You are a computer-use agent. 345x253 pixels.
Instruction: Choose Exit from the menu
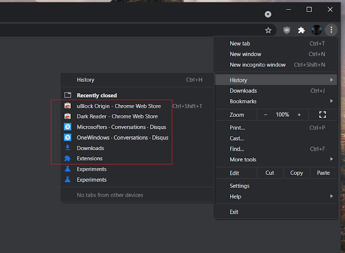(x=275, y=212)
